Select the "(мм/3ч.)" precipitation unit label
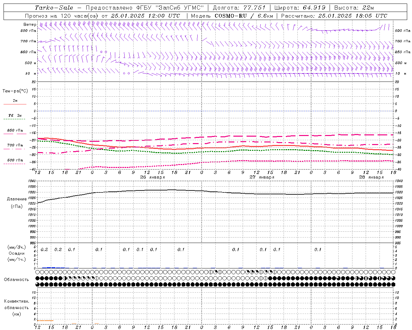Viewport: 412px width, 330px height. click(16, 247)
